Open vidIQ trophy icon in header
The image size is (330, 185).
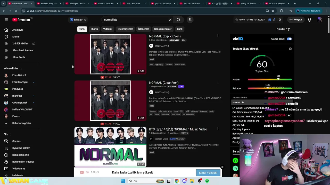(280, 20)
